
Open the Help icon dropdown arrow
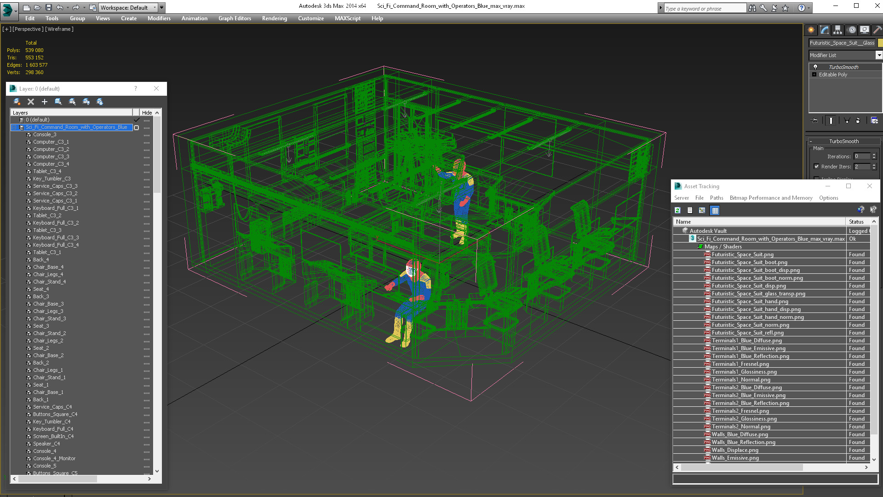pos(808,8)
